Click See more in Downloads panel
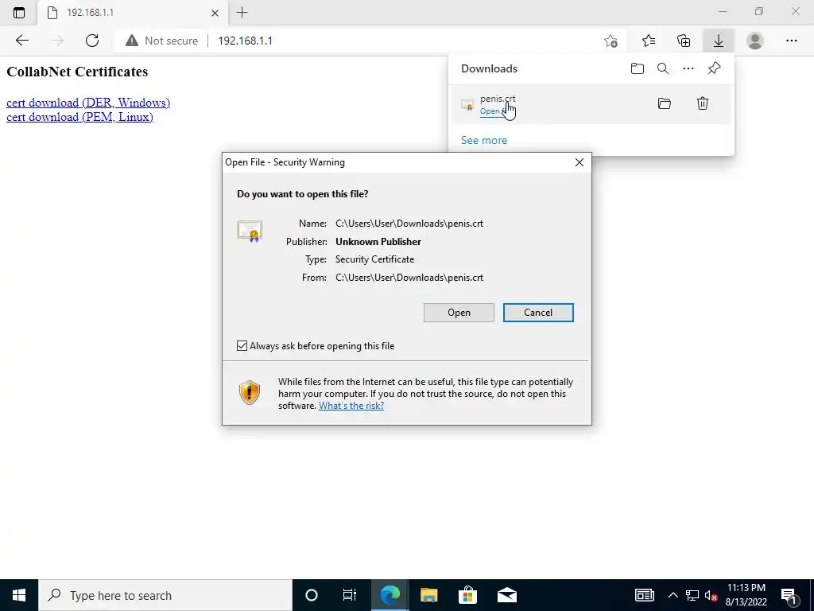The height and width of the screenshot is (611, 814). pos(484,140)
